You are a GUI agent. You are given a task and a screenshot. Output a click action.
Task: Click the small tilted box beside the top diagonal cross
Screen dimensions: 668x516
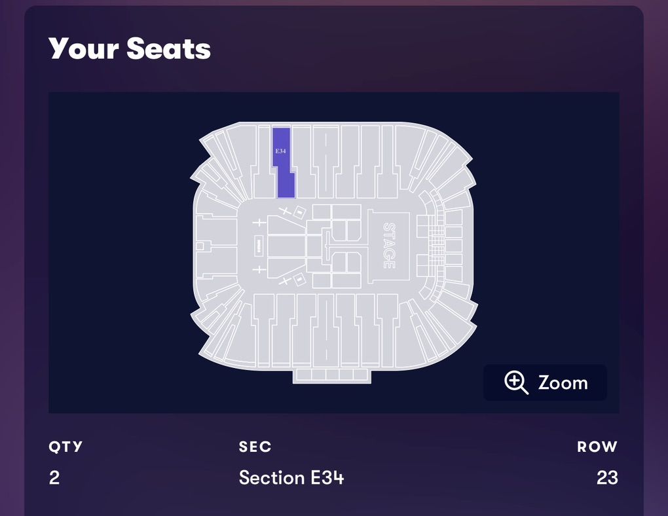pyautogui.click(x=299, y=212)
